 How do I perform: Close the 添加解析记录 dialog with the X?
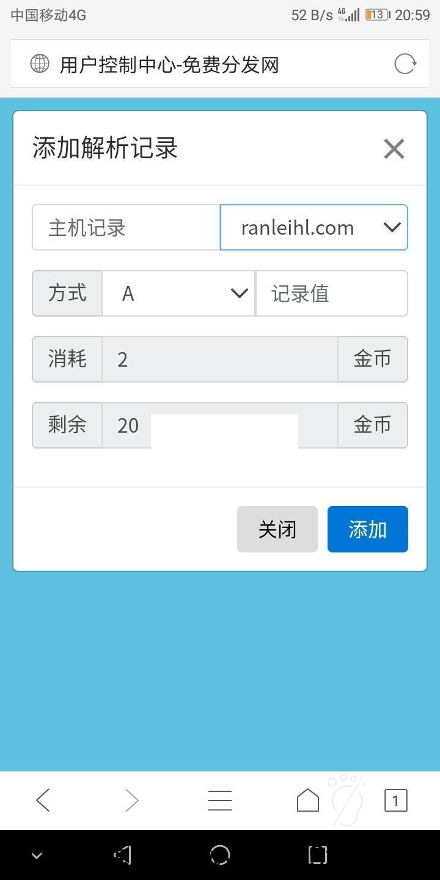(394, 148)
